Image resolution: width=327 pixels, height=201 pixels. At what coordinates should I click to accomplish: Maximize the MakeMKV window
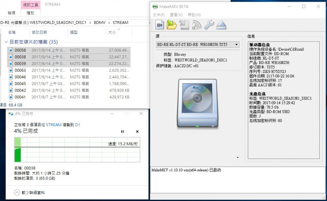(x=304, y=6)
